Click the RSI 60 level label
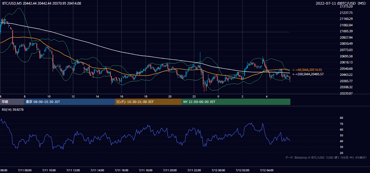The width and height of the screenshot is (370, 173). coord(341,129)
